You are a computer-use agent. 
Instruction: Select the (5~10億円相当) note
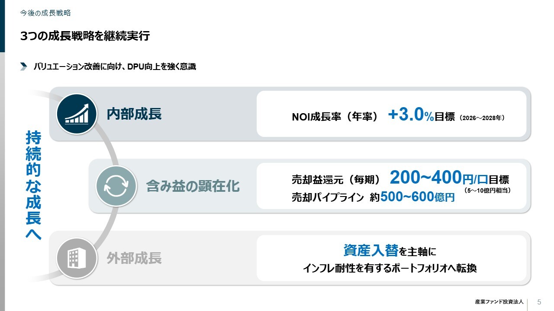tap(487, 190)
